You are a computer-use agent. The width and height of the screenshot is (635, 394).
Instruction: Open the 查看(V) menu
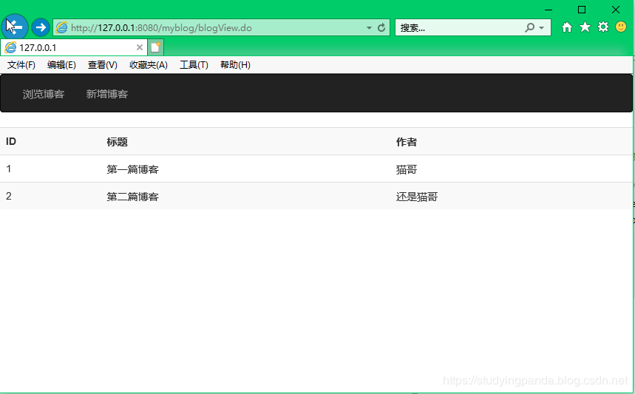pos(103,65)
